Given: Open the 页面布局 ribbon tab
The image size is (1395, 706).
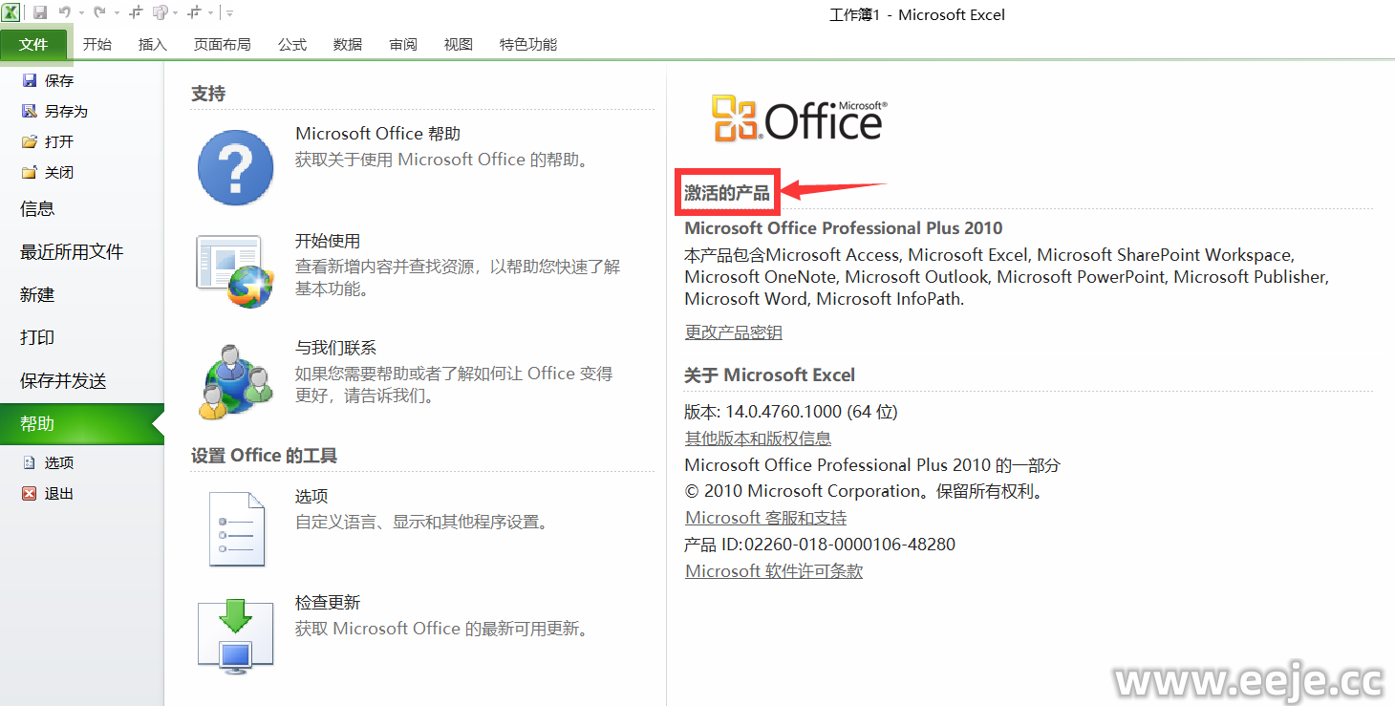Looking at the screenshot, I should [x=222, y=44].
